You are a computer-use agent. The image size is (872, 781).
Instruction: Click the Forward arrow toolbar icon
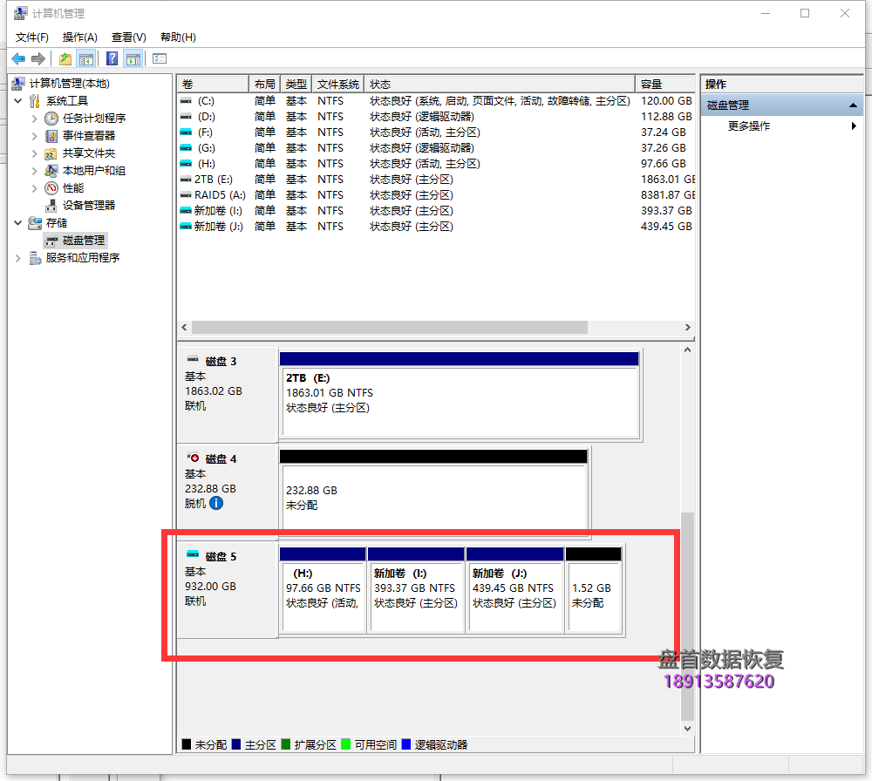[38, 58]
